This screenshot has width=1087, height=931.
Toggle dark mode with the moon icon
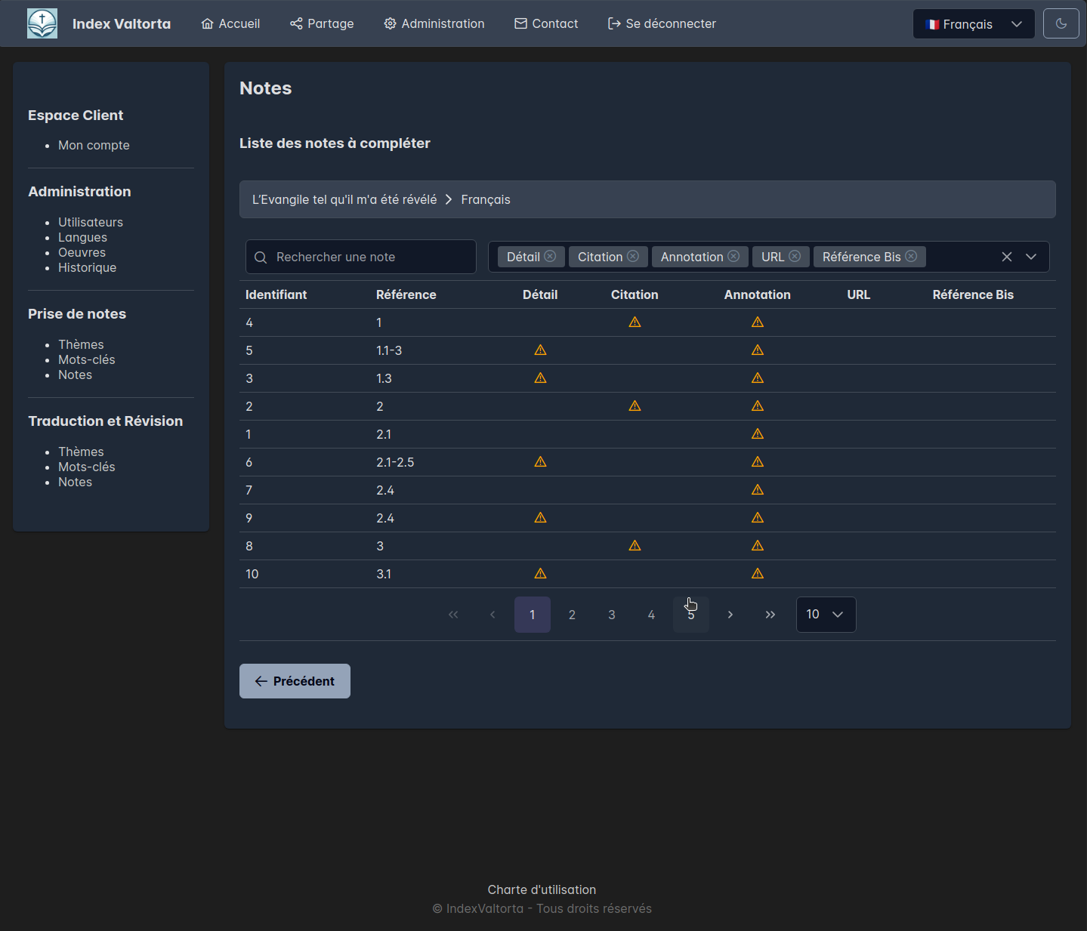click(x=1061, y=24)
